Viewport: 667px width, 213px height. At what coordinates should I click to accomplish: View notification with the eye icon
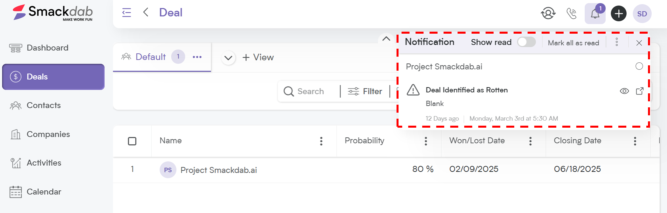(624, 91)
